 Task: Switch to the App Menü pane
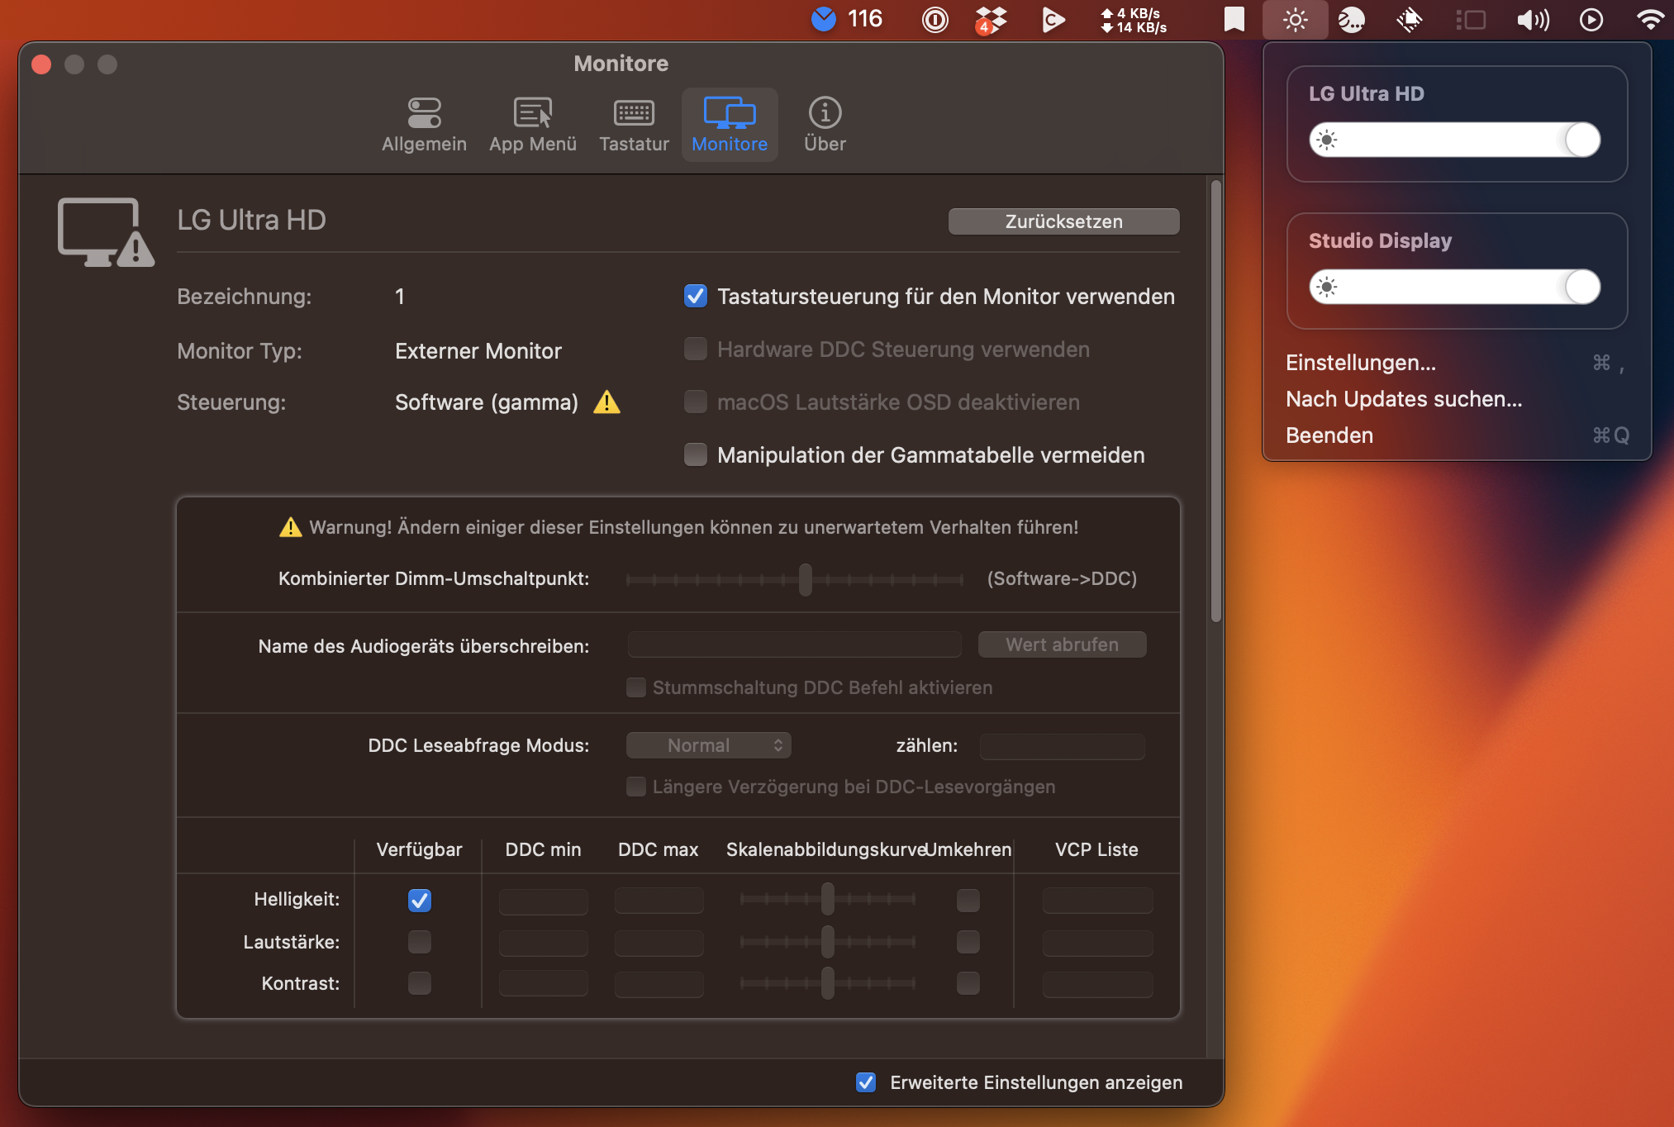tap(532, 124)
